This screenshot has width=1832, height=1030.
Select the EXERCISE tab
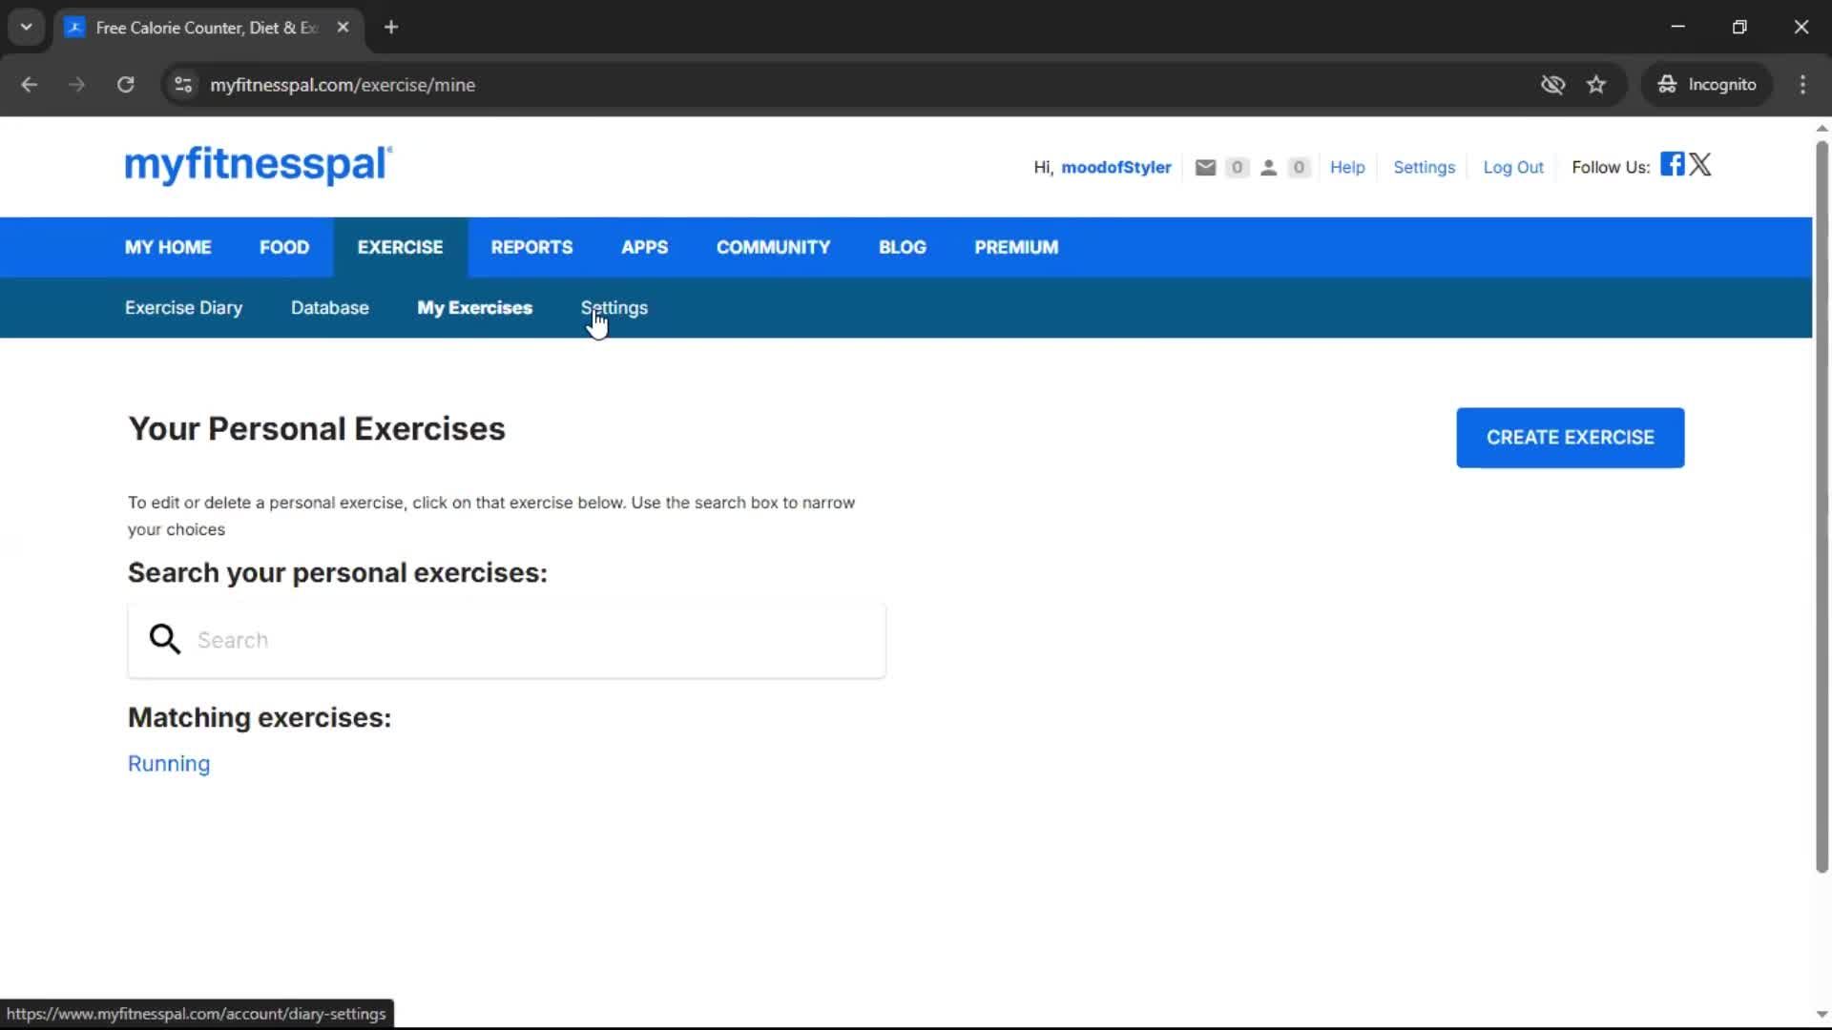click(x=400, y=247)
